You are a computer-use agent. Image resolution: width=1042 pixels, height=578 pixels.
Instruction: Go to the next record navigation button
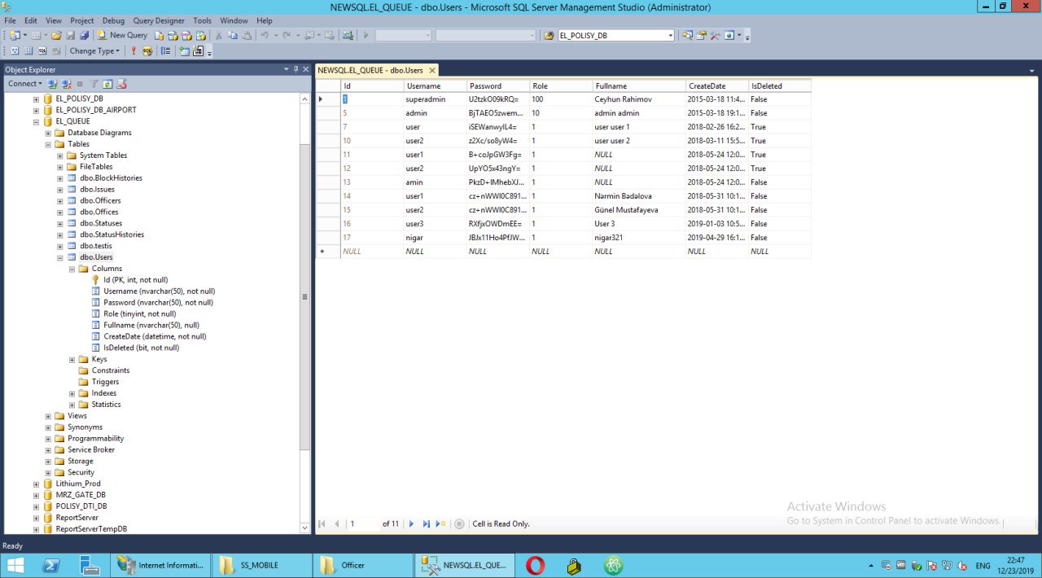tap(412, 523)
